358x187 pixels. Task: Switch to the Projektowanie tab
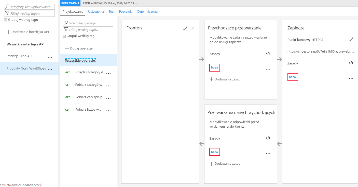pyautogui.click(x=73, y=11)
